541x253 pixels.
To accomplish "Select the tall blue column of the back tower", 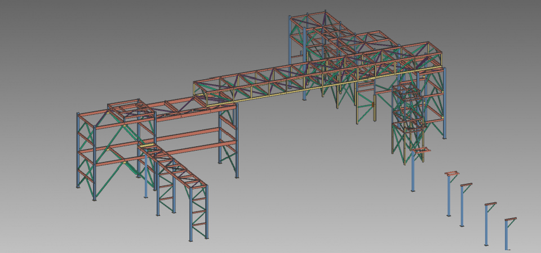I will 290,42.
